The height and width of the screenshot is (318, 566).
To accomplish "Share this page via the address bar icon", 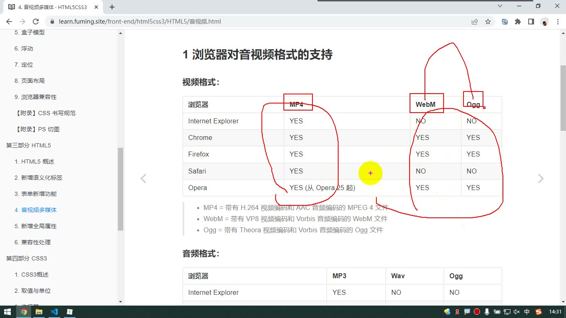I will (475, 22).
